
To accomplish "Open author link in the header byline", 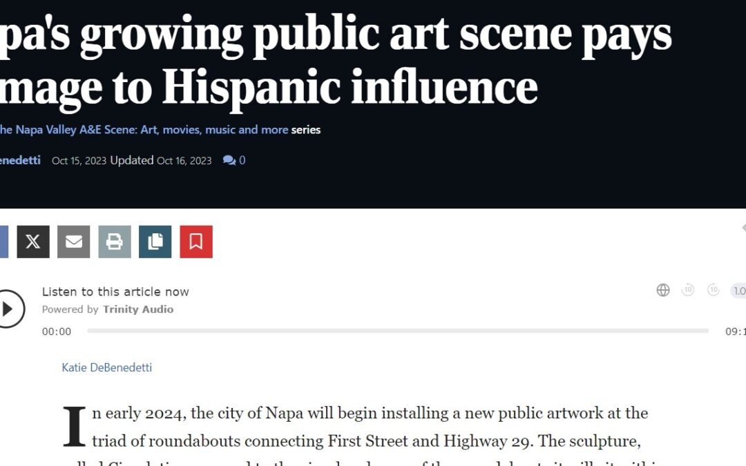I will pyautogui.click(x=20, y=160).
